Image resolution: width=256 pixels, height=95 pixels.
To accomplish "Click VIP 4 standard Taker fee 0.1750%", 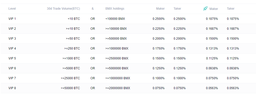I will 180,49.
